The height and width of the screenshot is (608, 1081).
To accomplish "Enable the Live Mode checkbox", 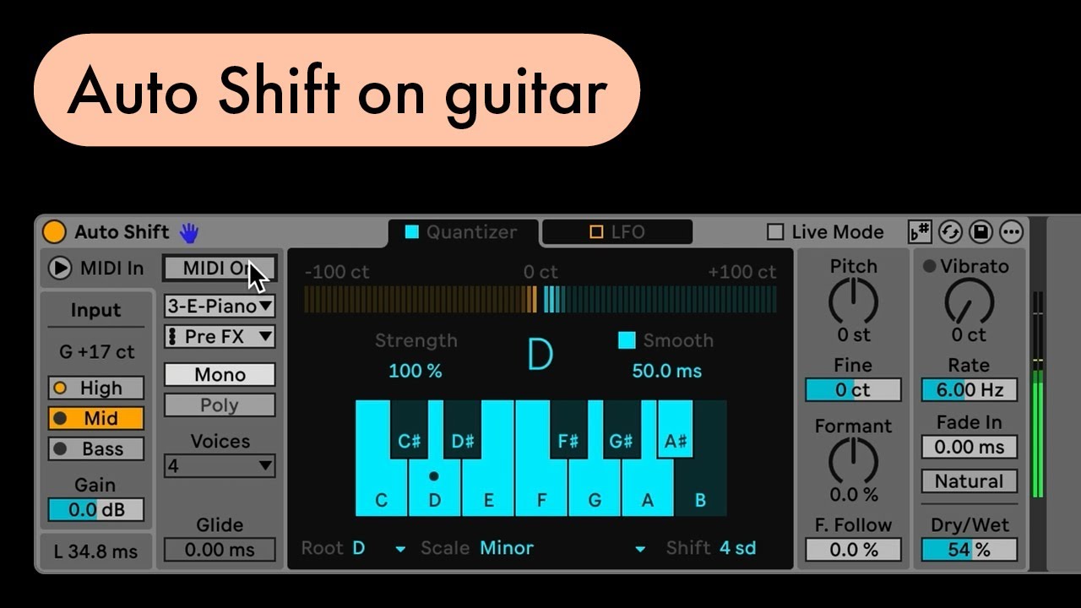I will 774,231.
